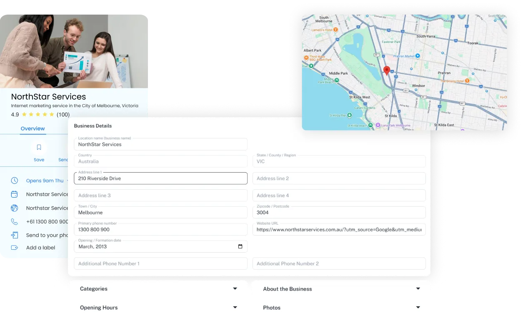The width and height of the screenshot is (523, 316).
Task: Click the Town / City field
Action: click(x=160, y=212)
